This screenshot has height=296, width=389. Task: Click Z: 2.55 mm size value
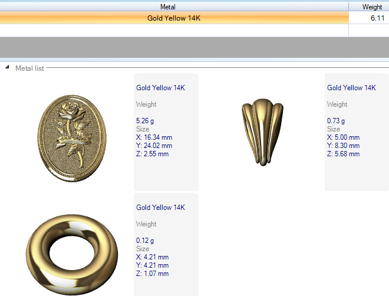pos(152,154)
